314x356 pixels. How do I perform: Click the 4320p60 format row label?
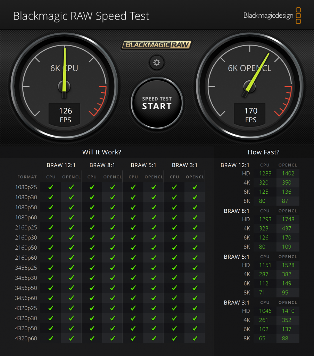(26, 338)
